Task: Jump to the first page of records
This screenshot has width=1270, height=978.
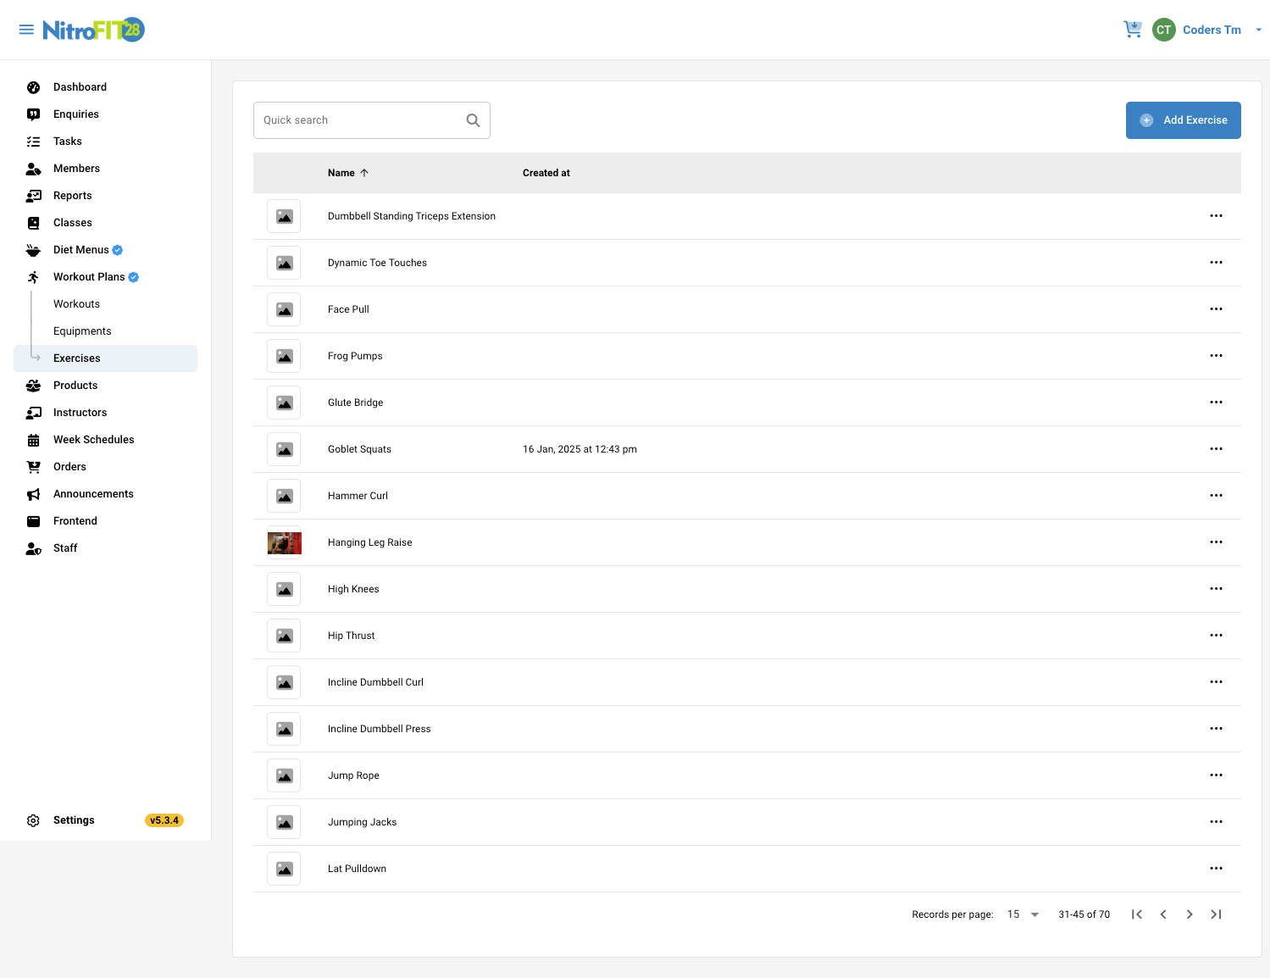Action: click(1137, 914)
